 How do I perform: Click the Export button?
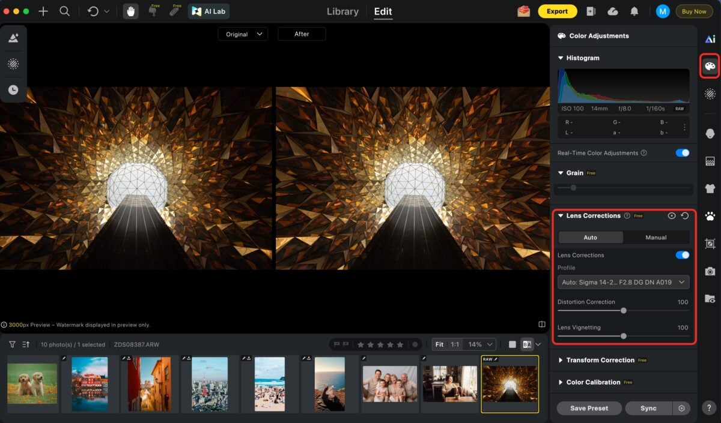pyautogui.click(x=557, y=11)
